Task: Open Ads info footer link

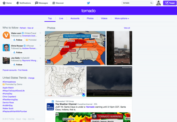Action: tap(31, 119)
